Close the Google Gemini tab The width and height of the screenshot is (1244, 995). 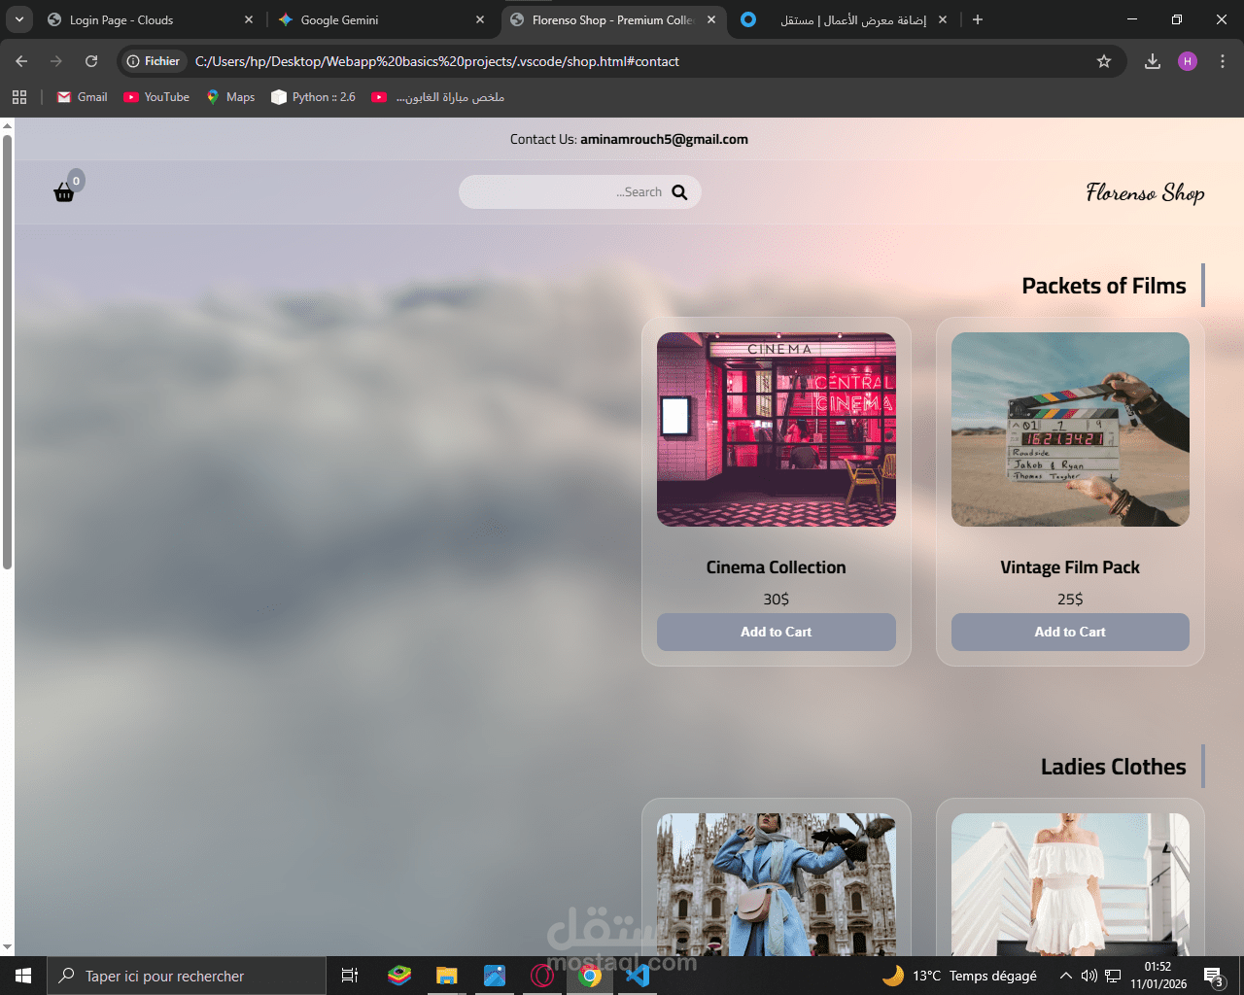point(480,19)
